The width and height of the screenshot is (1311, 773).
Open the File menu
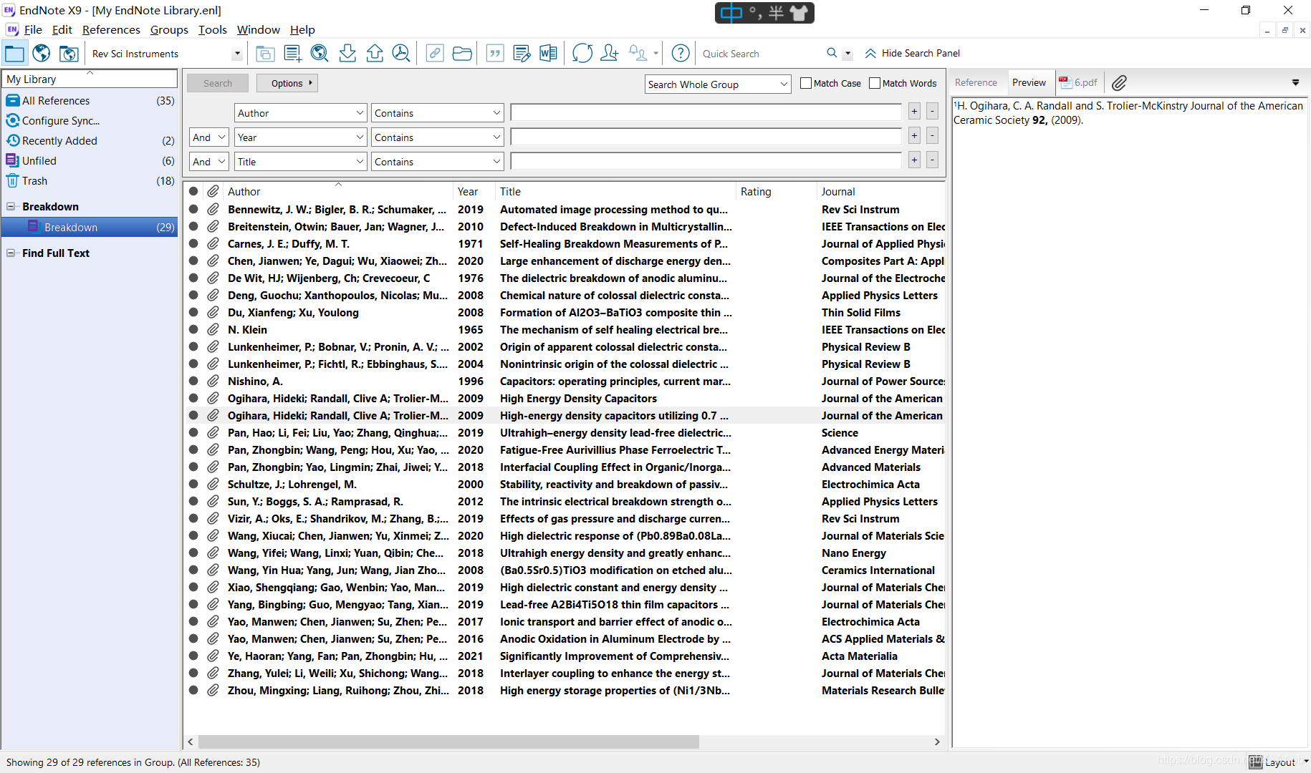[33, 30]
